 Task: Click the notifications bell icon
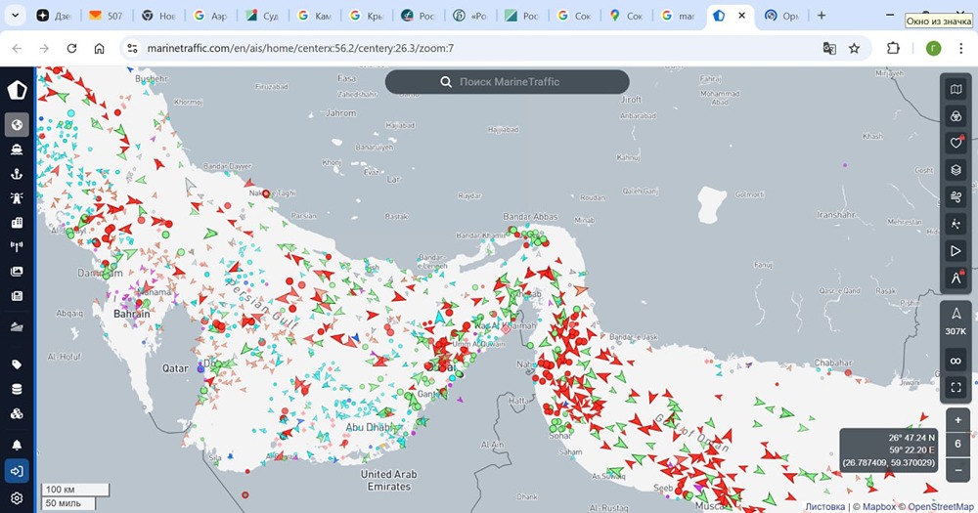[17, 445]
